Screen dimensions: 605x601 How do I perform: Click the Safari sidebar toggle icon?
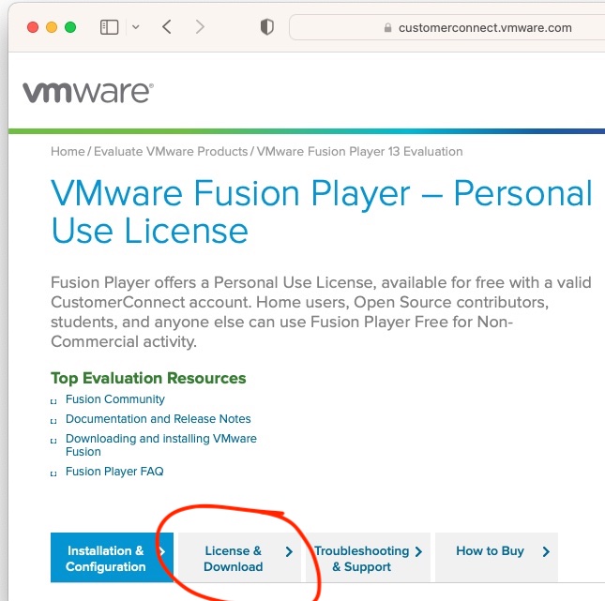coord(110,27)
